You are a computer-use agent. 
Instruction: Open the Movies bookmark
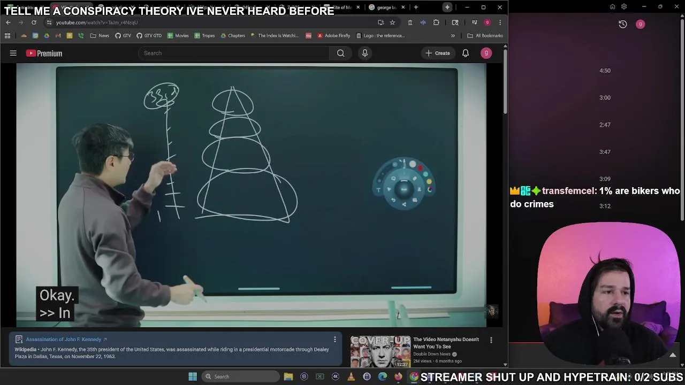(178, 36)
